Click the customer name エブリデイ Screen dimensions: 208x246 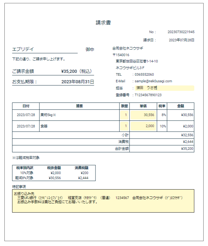point(23,49)
